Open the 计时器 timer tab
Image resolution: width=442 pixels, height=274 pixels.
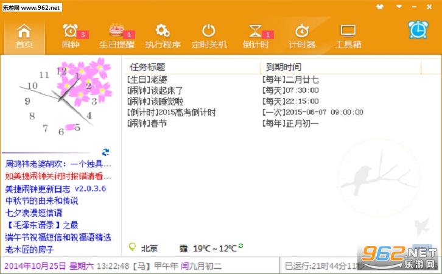pyautogui.click(x=302, y=37)
